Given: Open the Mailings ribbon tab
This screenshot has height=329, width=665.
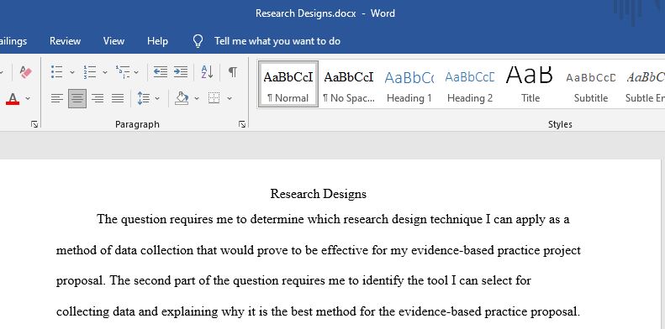Looking at the screenshot, I should point(13,41).
